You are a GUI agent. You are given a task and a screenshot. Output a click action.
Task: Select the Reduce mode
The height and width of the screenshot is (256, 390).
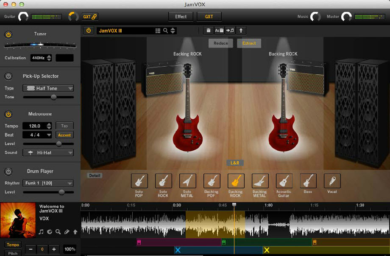[220, 43]
